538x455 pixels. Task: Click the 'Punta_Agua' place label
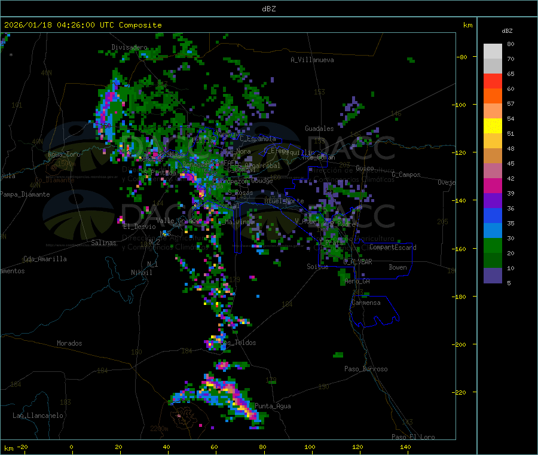(273, 407)
